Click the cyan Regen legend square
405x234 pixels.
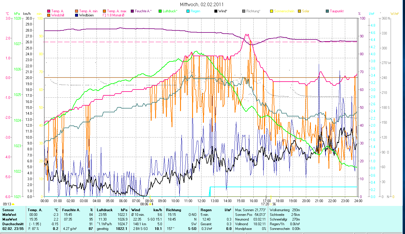188,11
